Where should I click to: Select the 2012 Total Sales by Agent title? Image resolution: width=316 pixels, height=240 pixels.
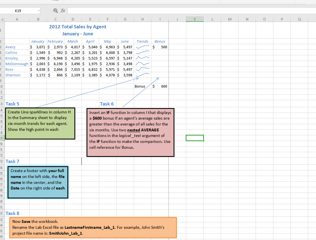pos(78,27)
